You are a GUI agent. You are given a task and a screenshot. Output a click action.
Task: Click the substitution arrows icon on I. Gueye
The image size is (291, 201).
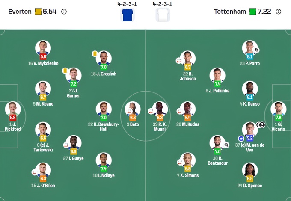(66, 145)
